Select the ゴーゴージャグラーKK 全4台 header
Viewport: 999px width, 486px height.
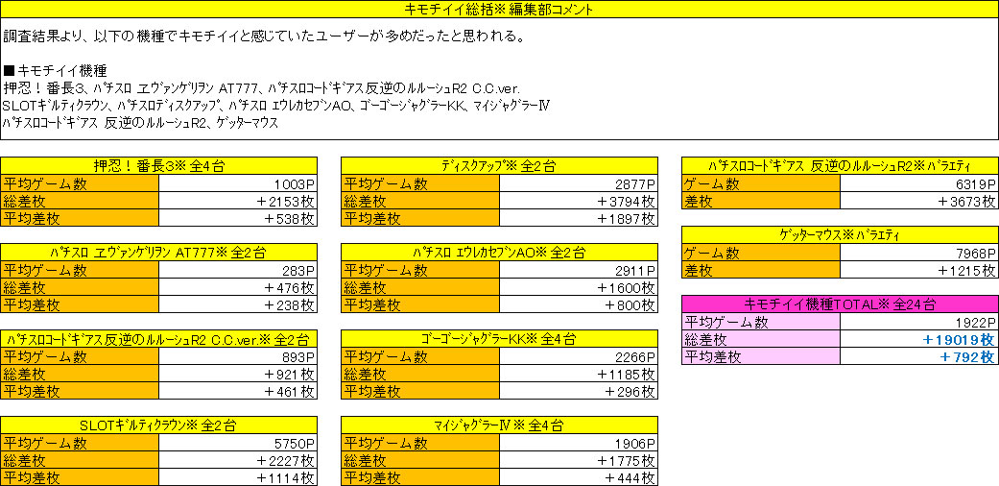(x=499, y=339)
